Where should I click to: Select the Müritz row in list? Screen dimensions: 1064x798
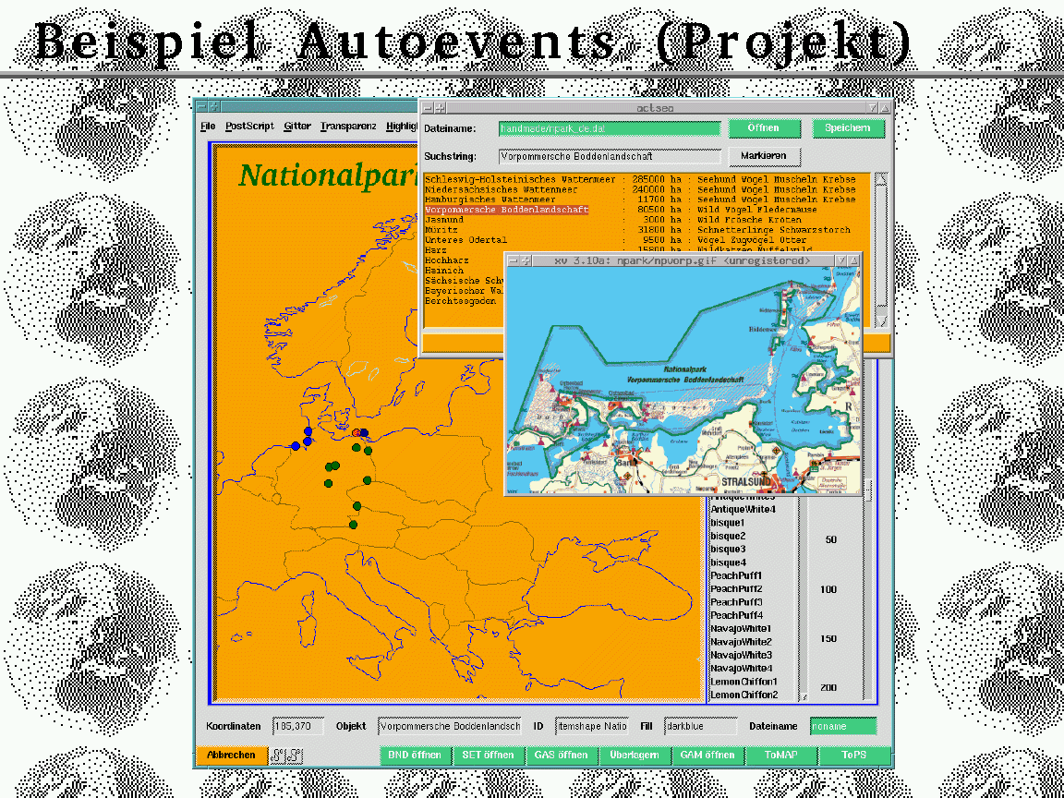click(x=441, y=230)
